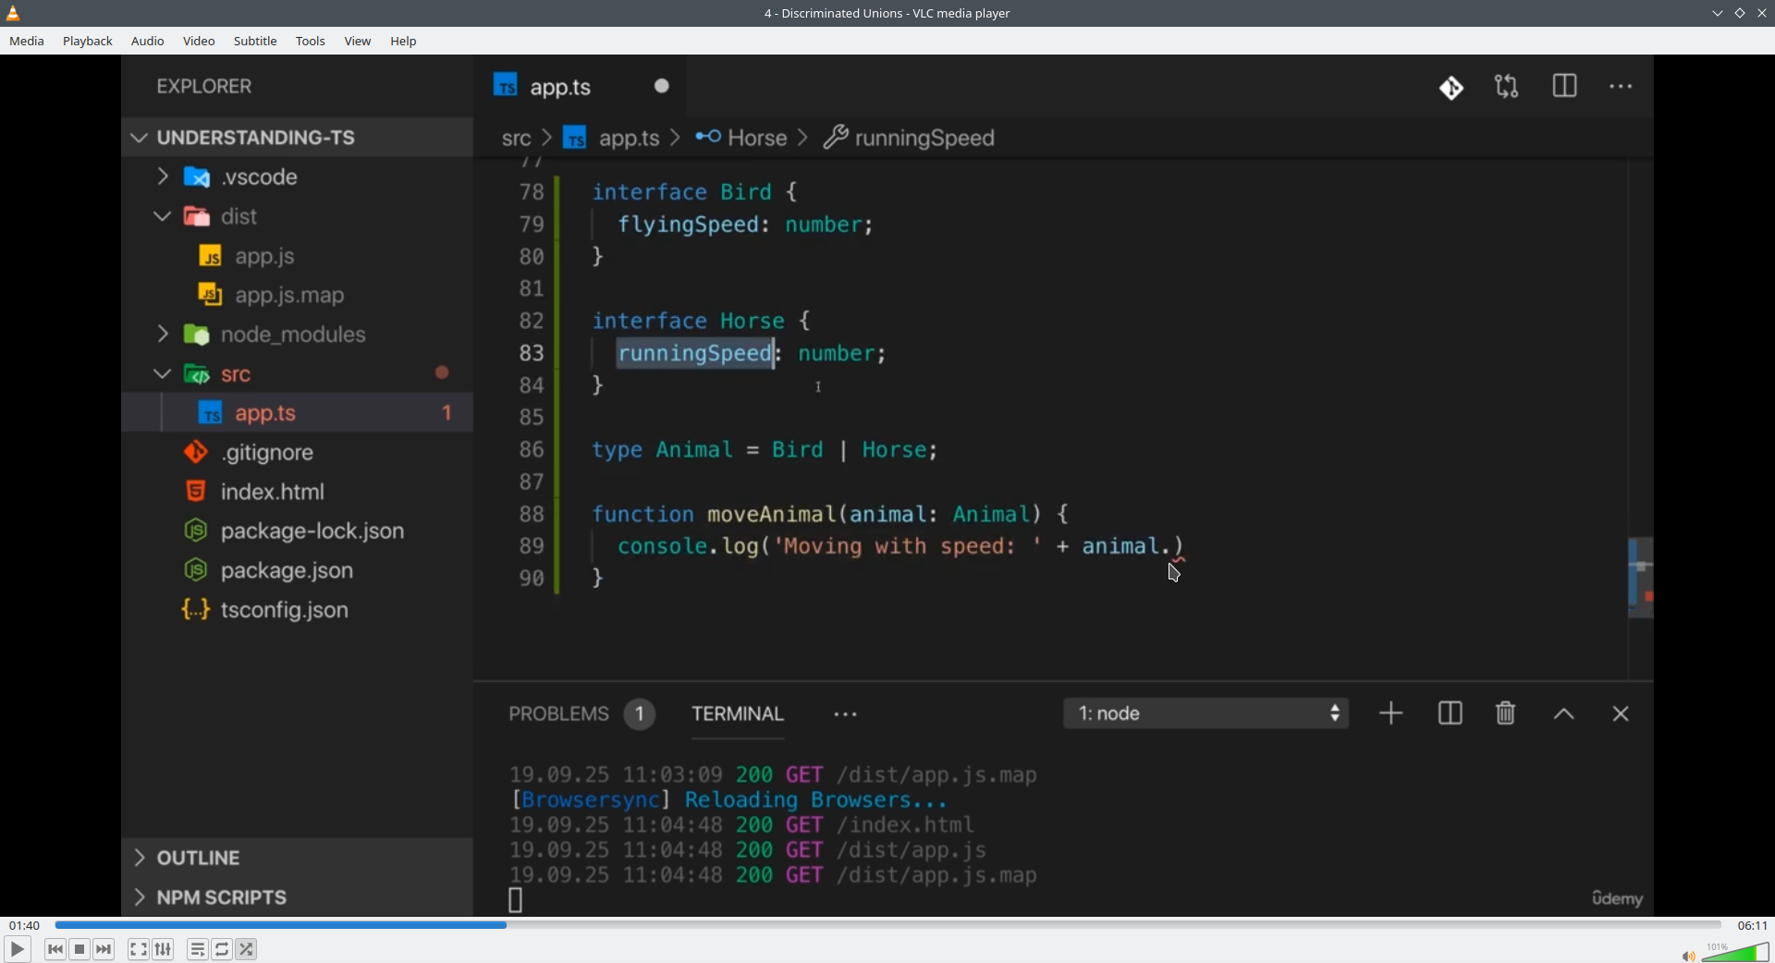This screenshot has height=963, width=1775.
Task: Click the app.ts editor tab
Action: (581, 87)
